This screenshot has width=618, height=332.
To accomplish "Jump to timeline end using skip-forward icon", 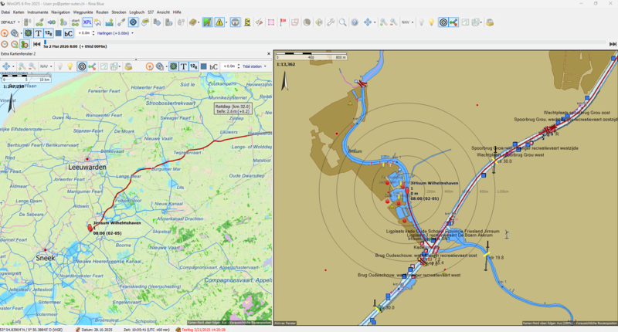I will point(614,43).
